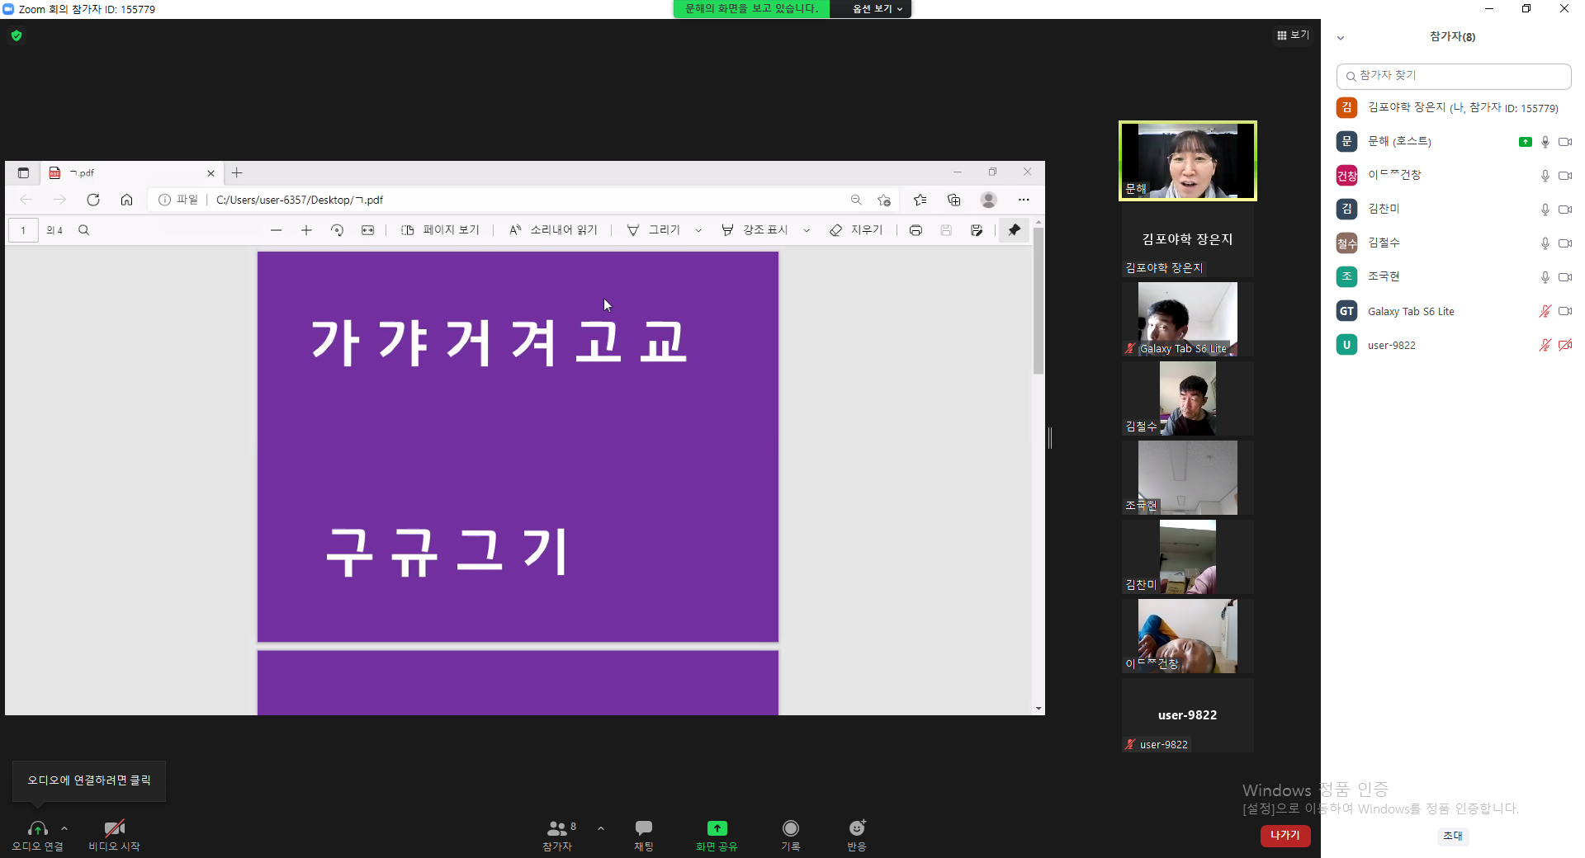Select the Erase tool in PDF toolbar
Image resolution: width=1585 pixels, height=858 pixels.
tap(856, 230)
